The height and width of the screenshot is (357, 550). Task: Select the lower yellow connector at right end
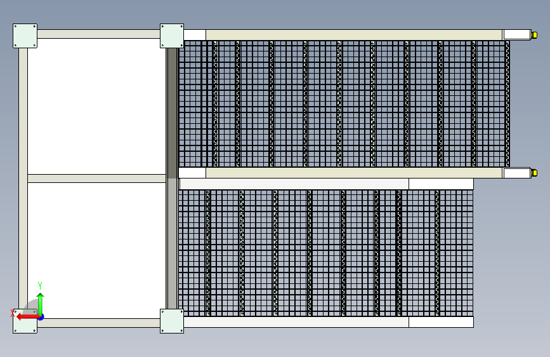point(534,173)
